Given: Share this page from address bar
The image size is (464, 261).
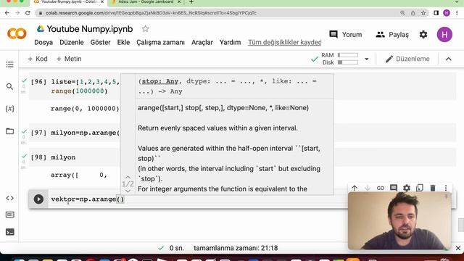Looking at the screenshot, I should pyautogui.click(x=413, y=13).
